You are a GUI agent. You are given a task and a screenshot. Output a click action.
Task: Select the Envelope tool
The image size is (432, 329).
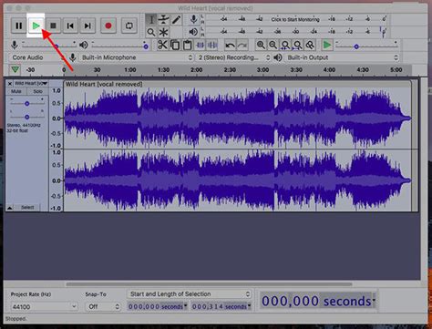point(163,20)
